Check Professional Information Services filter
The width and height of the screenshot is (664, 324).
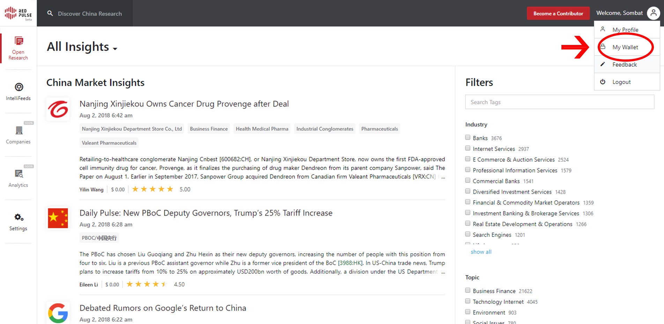(468, 170)
